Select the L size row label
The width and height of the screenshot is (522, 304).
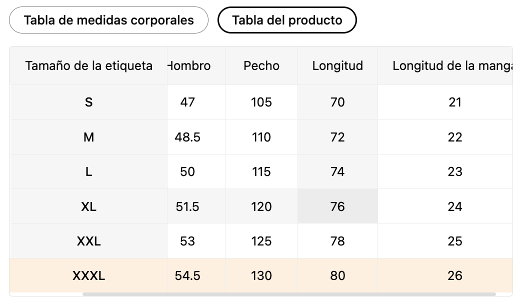[x=88, y=172]
